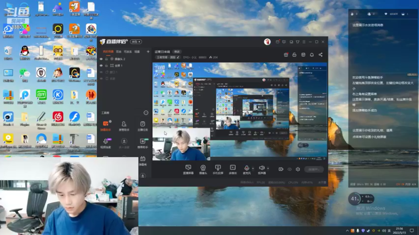Click the crown icon on the danmu panel
The width and height of the screenshot is (419, 235).
pos(403,14)
